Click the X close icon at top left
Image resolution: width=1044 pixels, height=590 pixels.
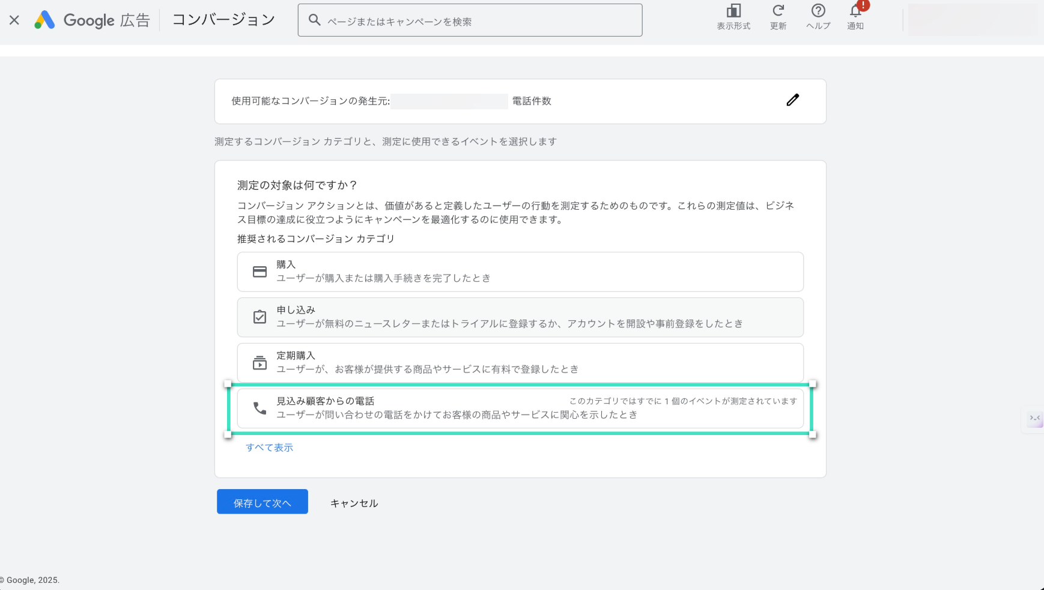coord(14,20)
